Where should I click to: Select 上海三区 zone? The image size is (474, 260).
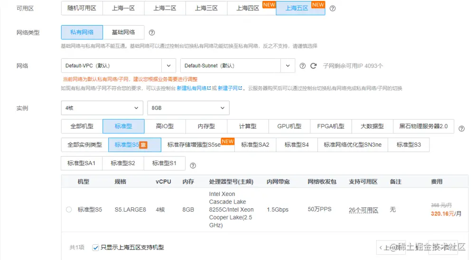coord(206,8)
